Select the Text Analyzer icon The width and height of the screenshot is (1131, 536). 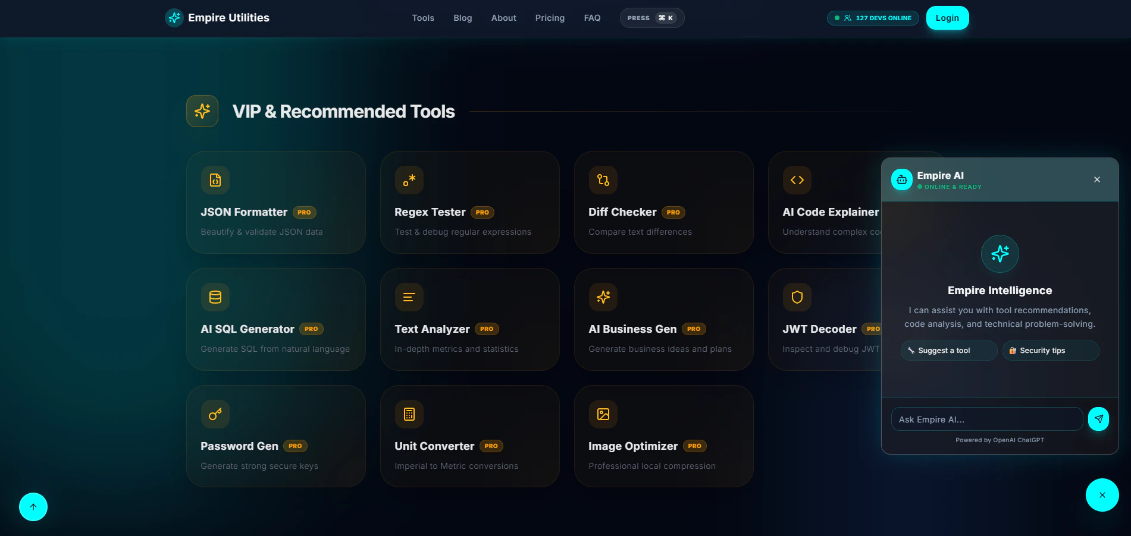click(x=409, y=297)
